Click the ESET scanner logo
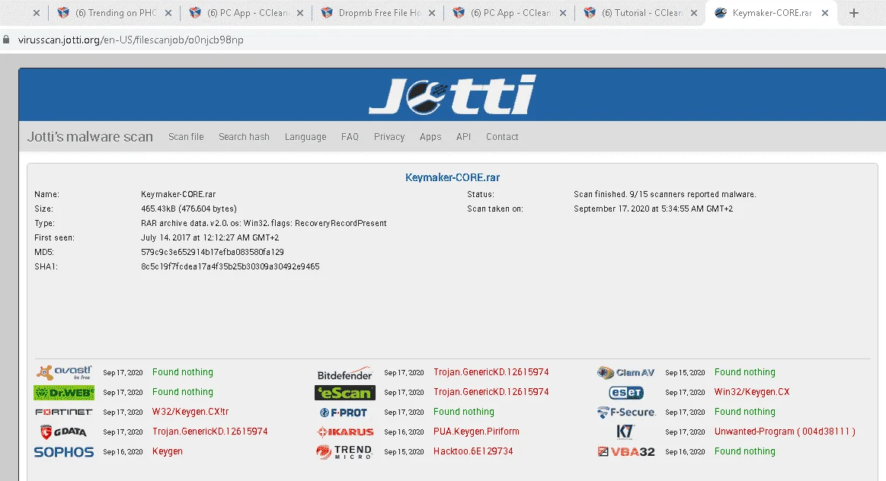886x481 pixels. pyautogui.click(x=626, y=393)
